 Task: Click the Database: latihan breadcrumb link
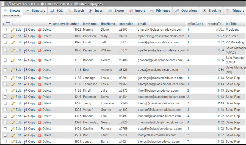[57, 4]
